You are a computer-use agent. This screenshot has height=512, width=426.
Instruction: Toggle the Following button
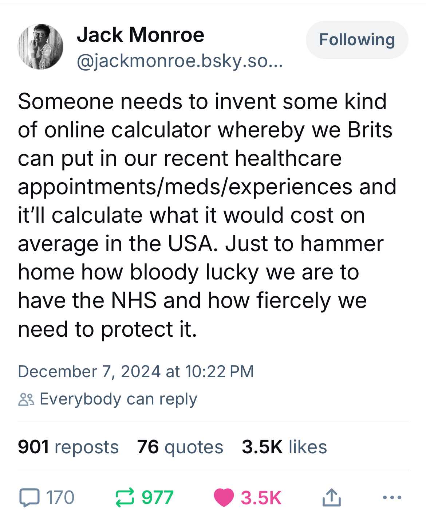pyautogui.click(x=357, y=40)
